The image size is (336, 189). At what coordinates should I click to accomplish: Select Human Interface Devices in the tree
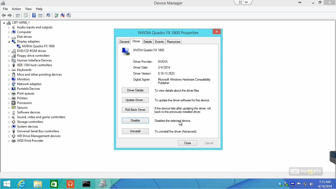pos(34,60)
